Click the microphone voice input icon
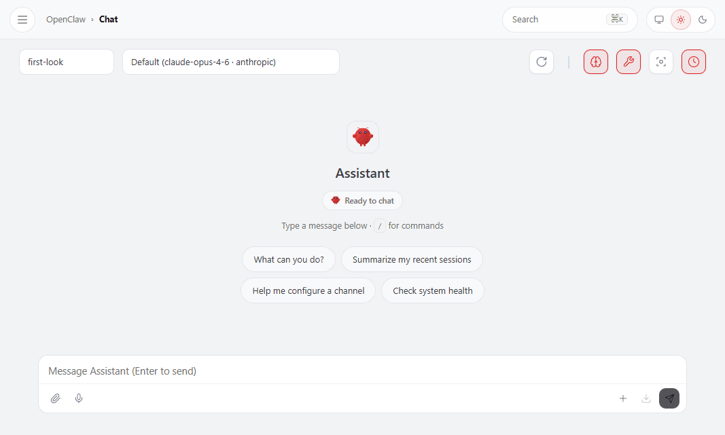This screenshot has height=435, width=725. pos(79,398)
